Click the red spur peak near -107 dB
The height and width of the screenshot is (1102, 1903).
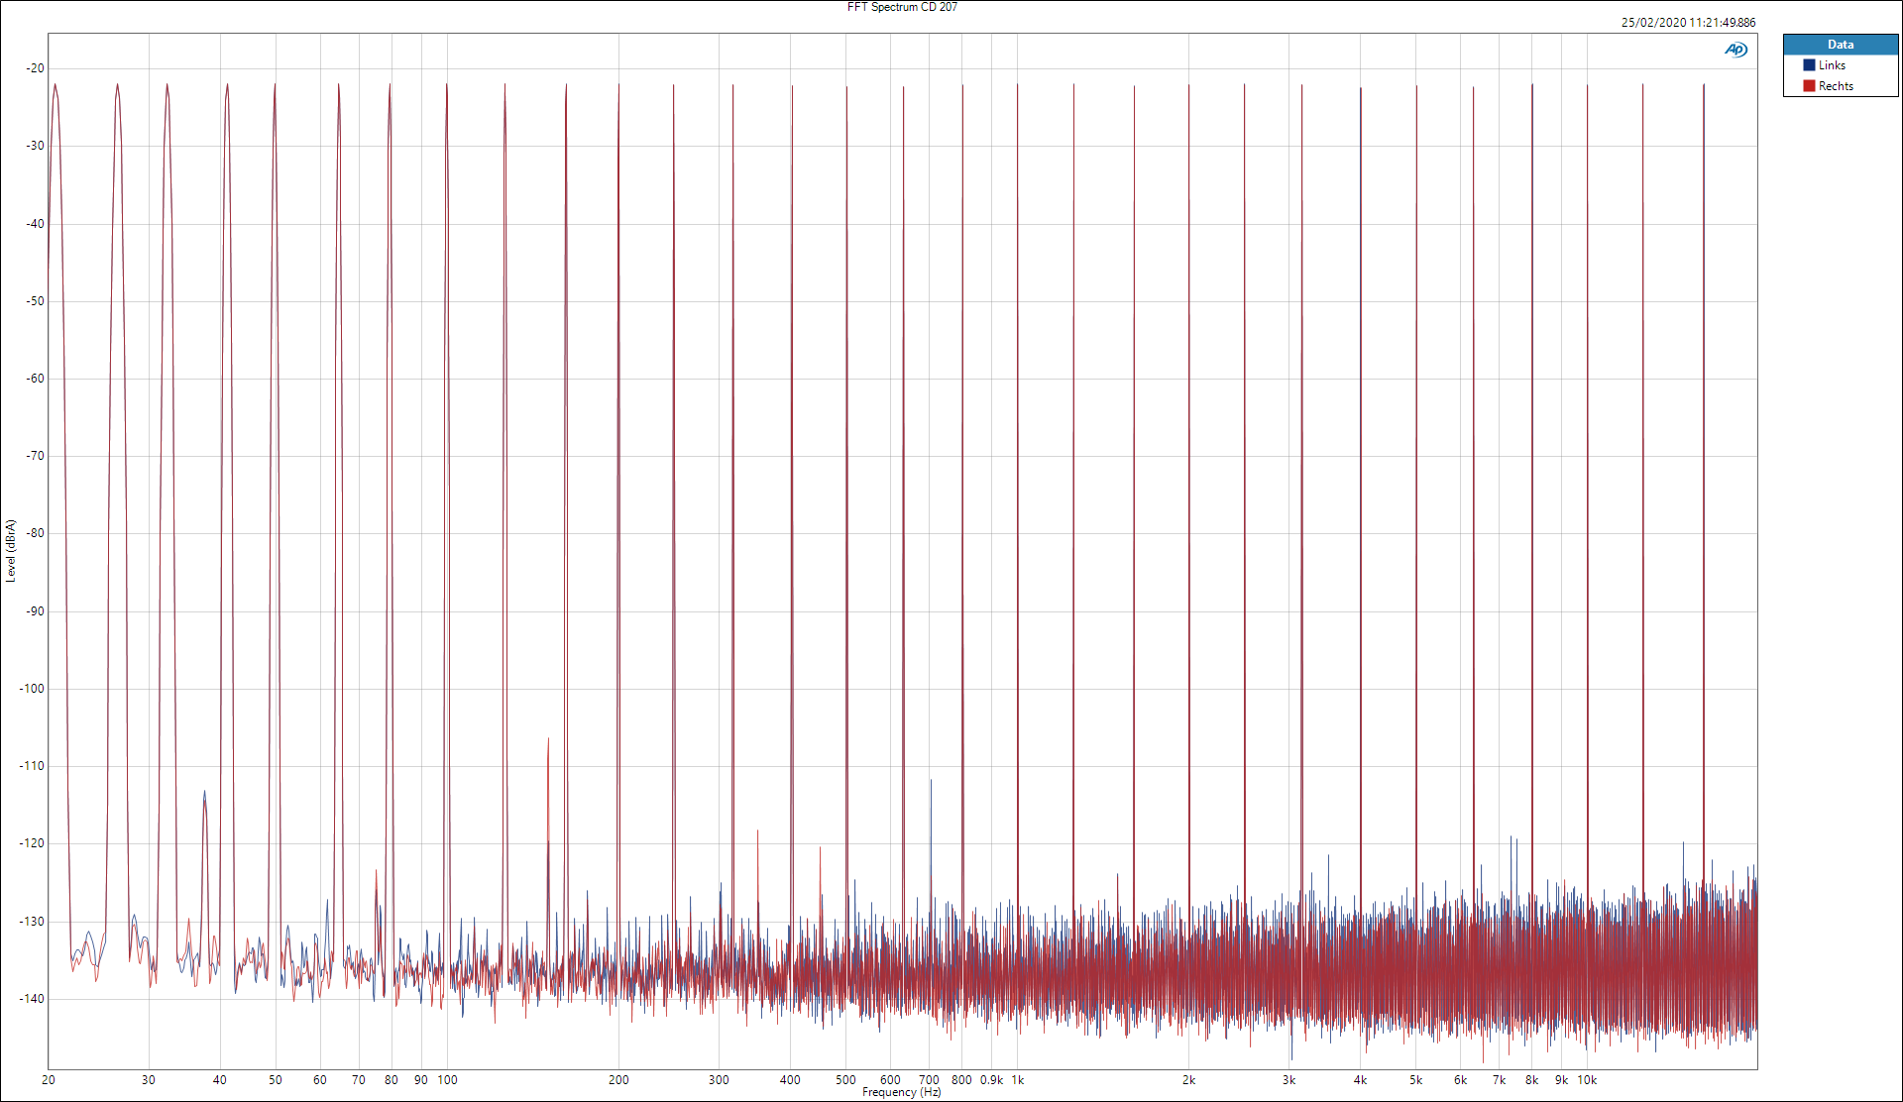point(548,741)
